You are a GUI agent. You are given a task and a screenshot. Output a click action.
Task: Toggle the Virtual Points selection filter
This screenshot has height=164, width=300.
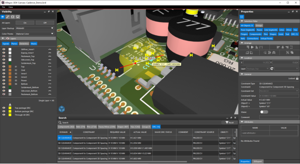[267, 39]
